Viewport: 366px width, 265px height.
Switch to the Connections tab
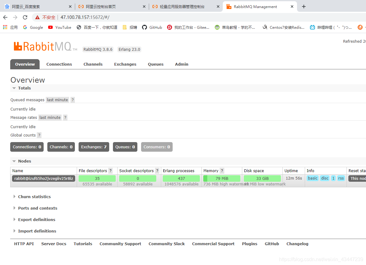click(59, 64)
